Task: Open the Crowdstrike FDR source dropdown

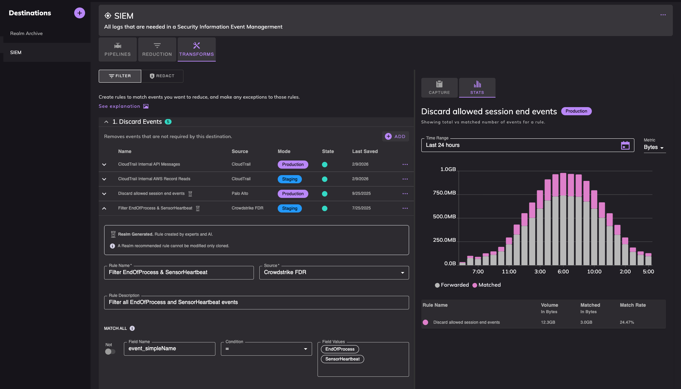Action: click(402, 272)
